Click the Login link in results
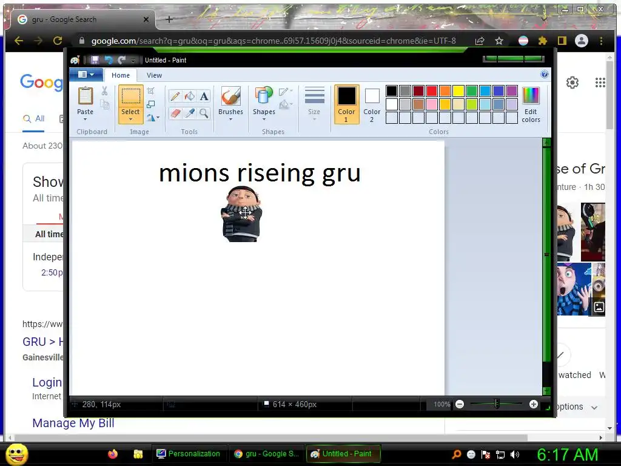The width and height of the screenshot is (621, 466). (47, 382)
